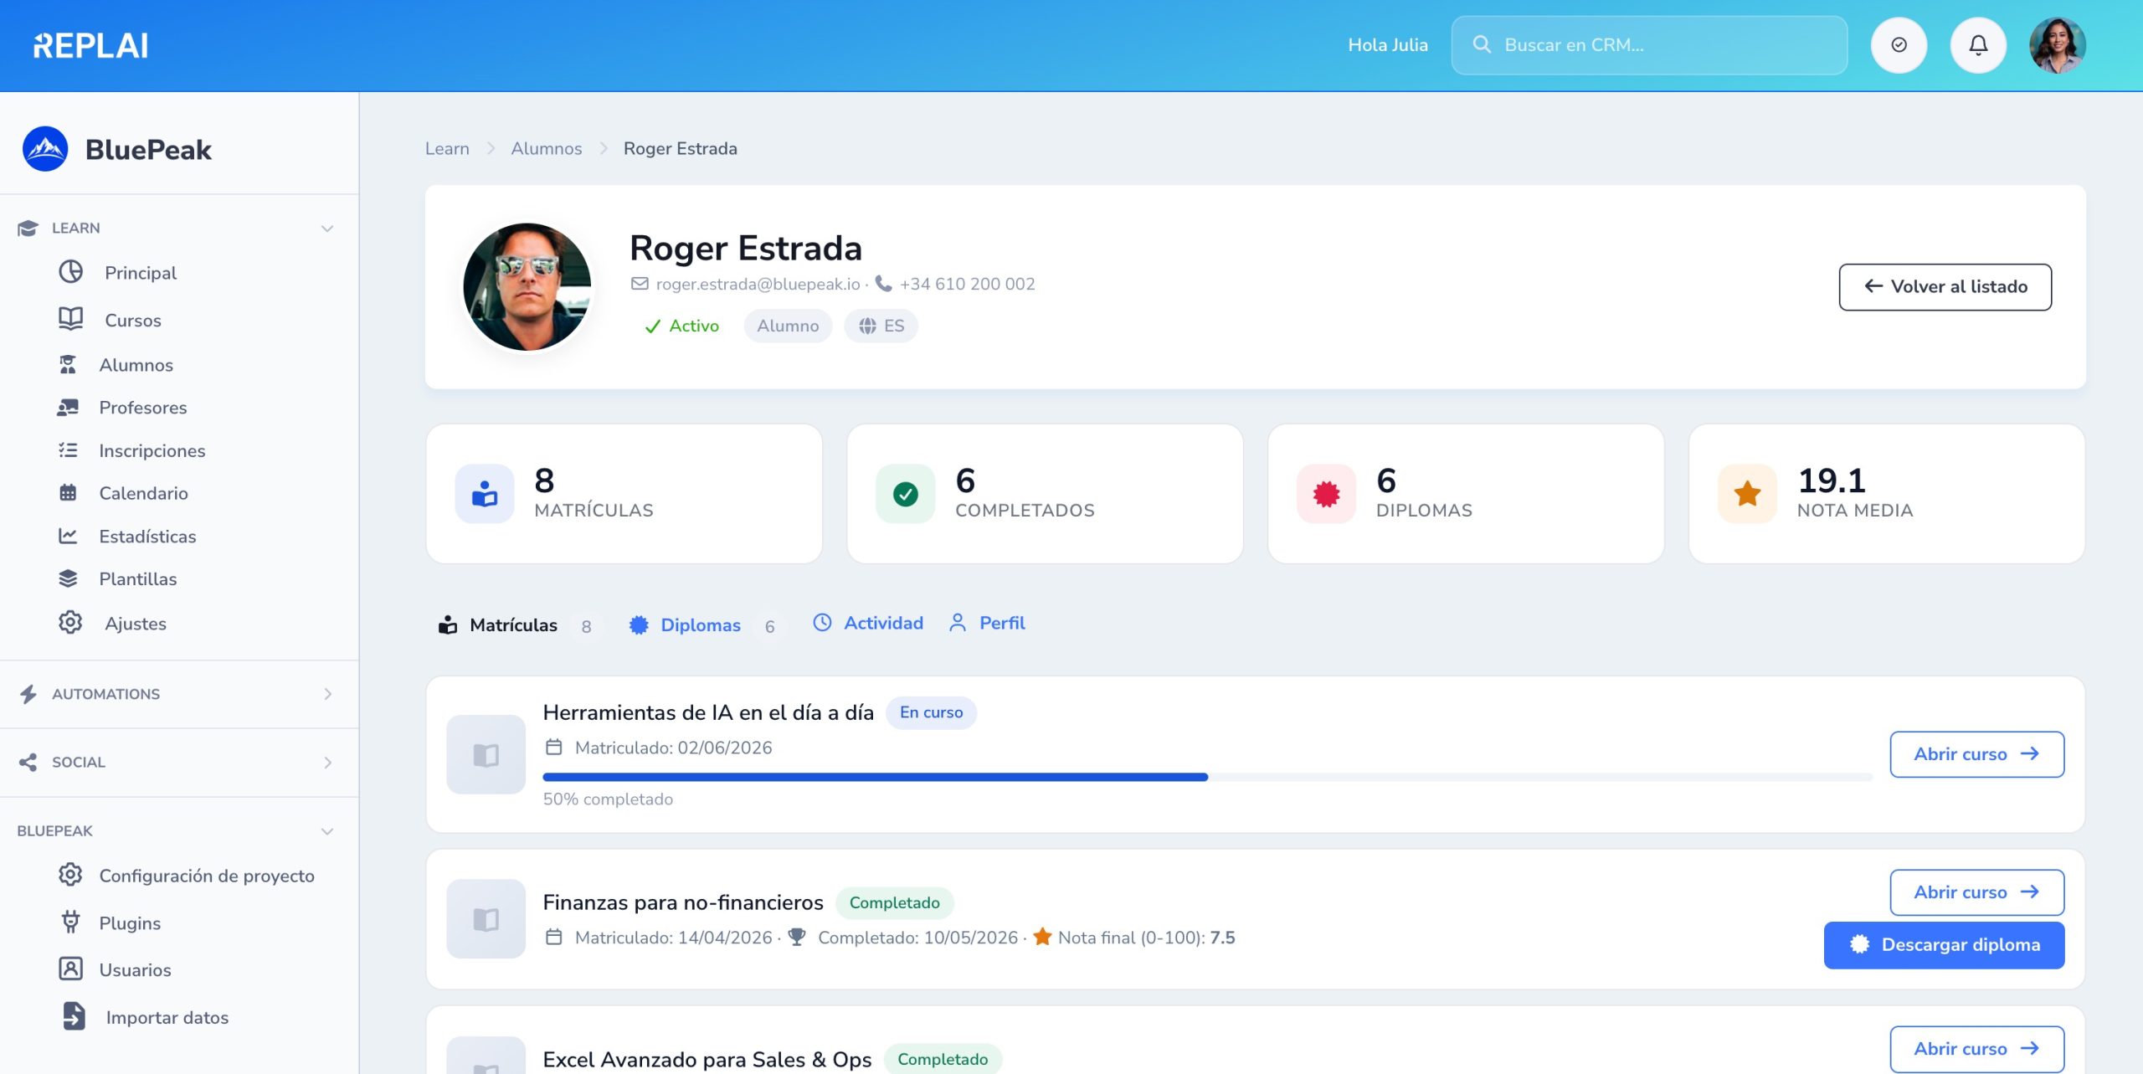Viewport: 2143px width, 1074px height.
Task: Click the 50% completado text
Action: point(608,799)
